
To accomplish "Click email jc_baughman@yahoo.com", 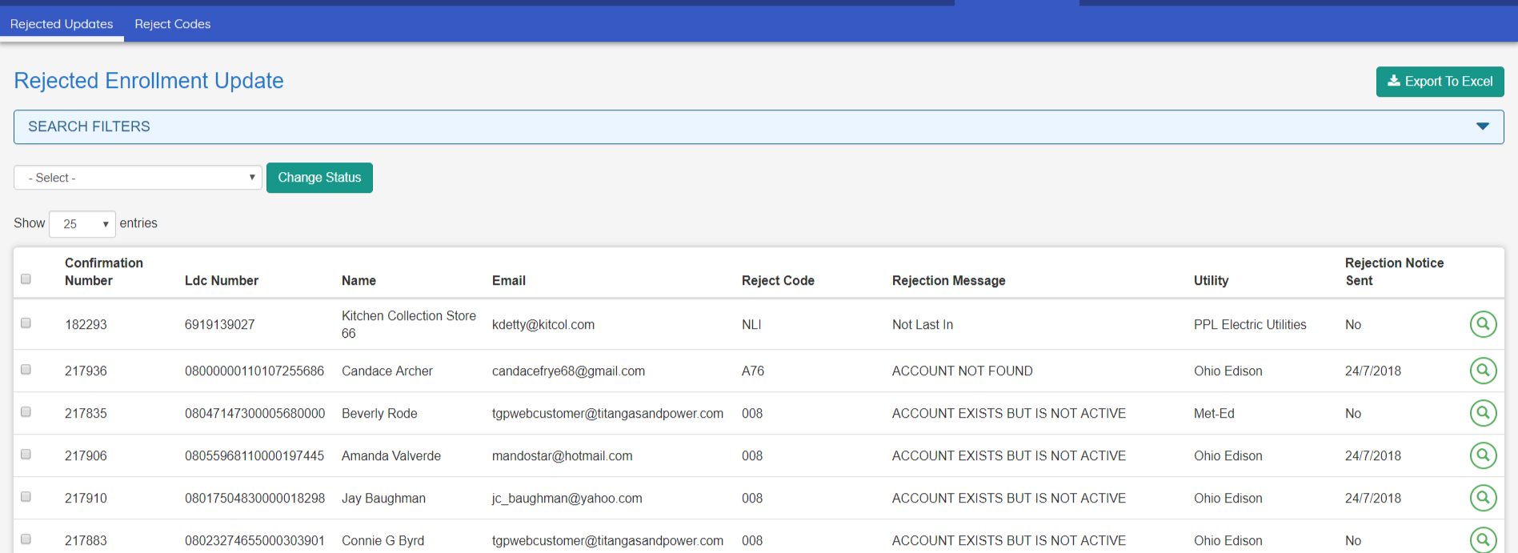I will click(567, 499).
